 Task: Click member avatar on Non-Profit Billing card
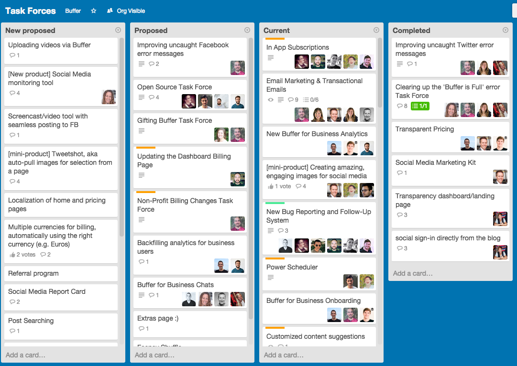point(238,224)
